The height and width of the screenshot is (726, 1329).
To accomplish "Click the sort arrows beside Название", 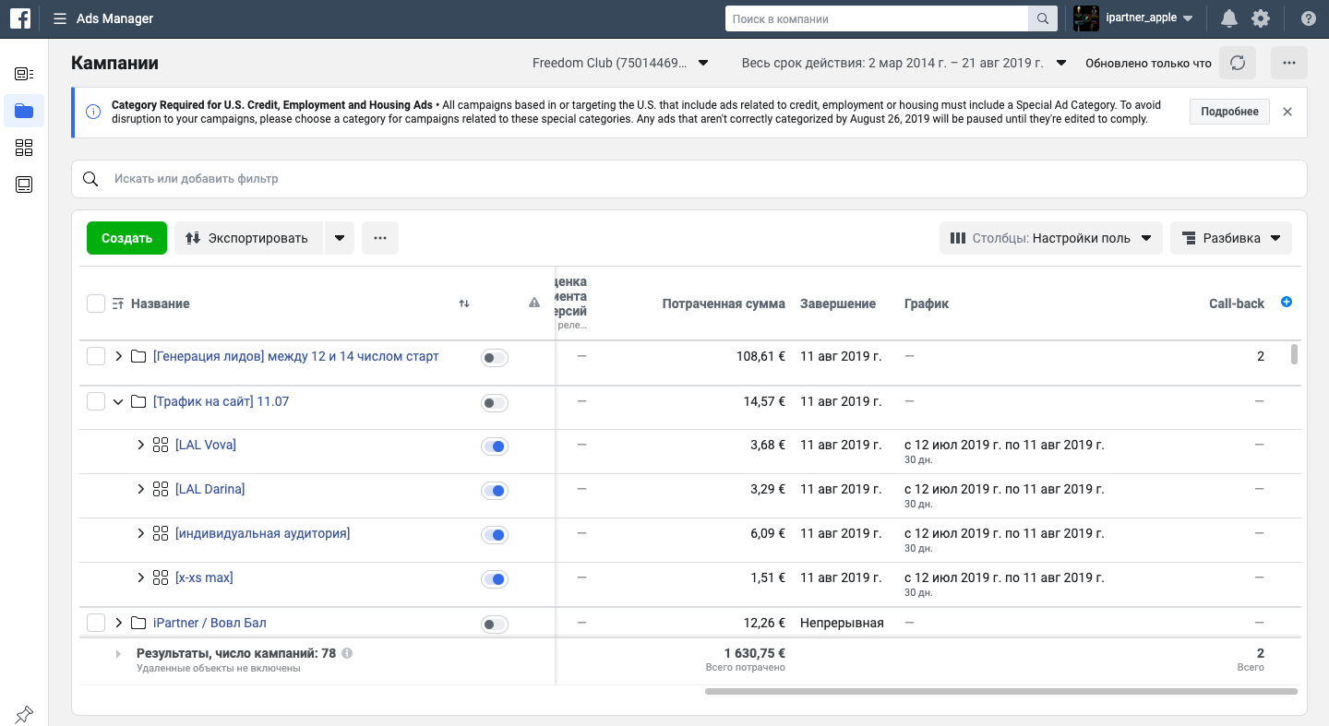I will [464, 303].
